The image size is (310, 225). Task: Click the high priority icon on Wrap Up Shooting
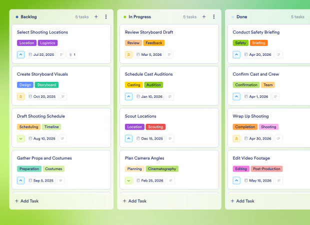click(236, 139)
